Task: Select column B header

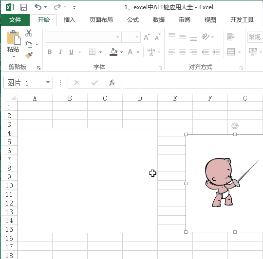Action: (70, 98)
